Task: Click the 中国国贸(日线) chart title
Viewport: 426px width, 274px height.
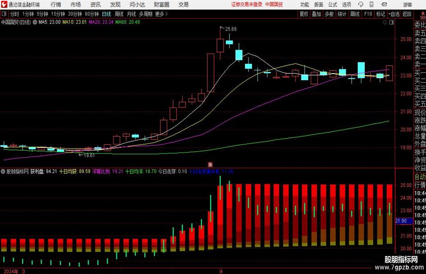Action: coord(16,22)
